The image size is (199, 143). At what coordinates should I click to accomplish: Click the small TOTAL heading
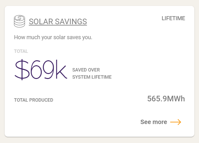click(x=21, y=51)
